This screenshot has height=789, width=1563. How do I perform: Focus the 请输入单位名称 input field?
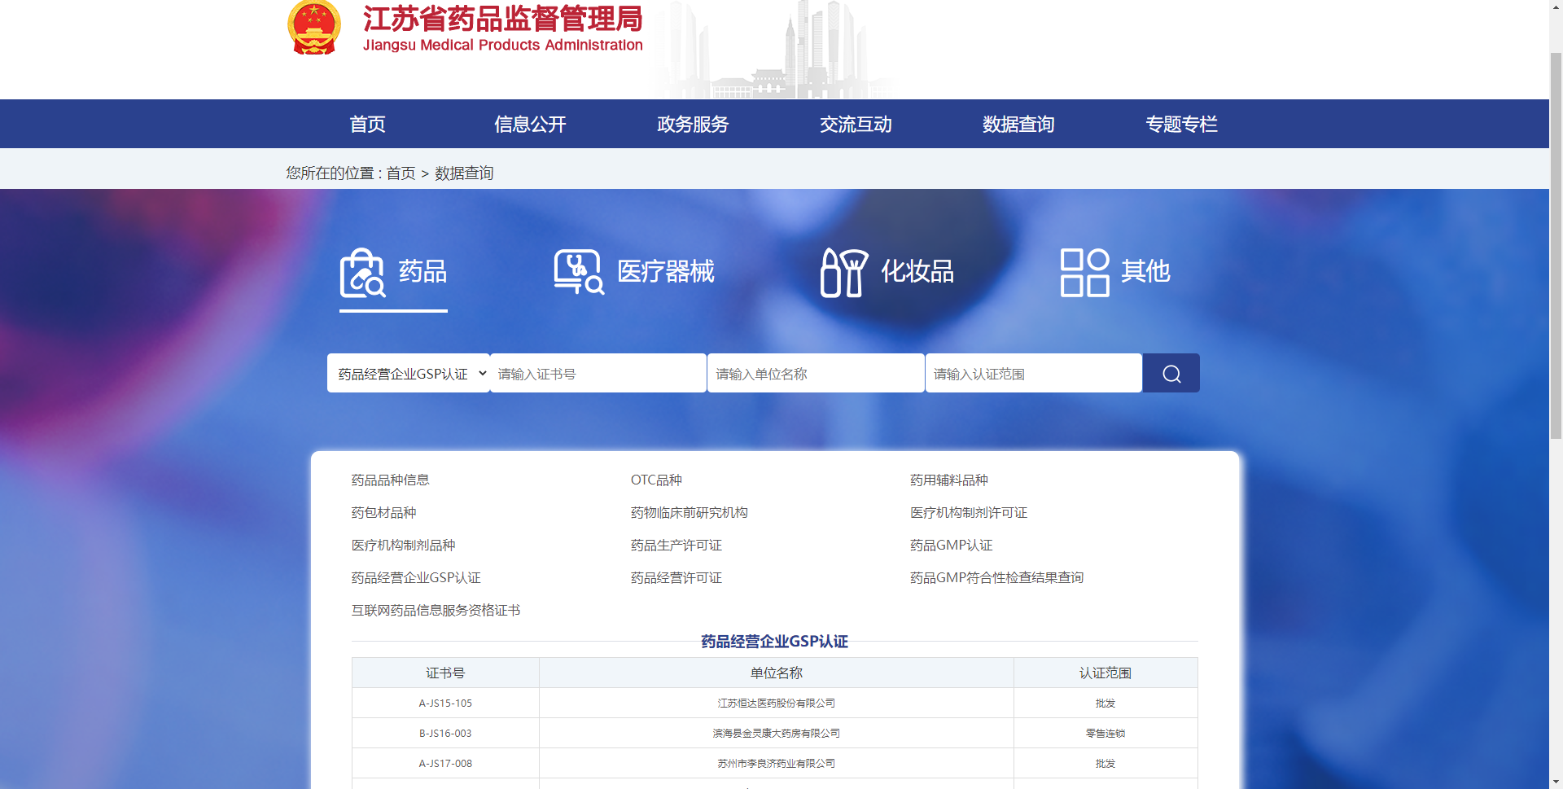point(816,374)
